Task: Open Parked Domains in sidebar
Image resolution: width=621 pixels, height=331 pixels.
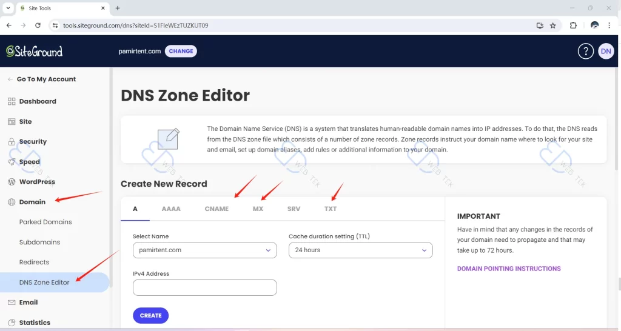Action: [45, 222]
